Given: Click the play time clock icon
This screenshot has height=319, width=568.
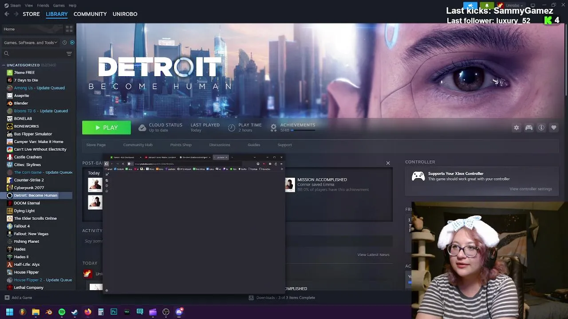Looking at the screenshot, I should (231, 128).
